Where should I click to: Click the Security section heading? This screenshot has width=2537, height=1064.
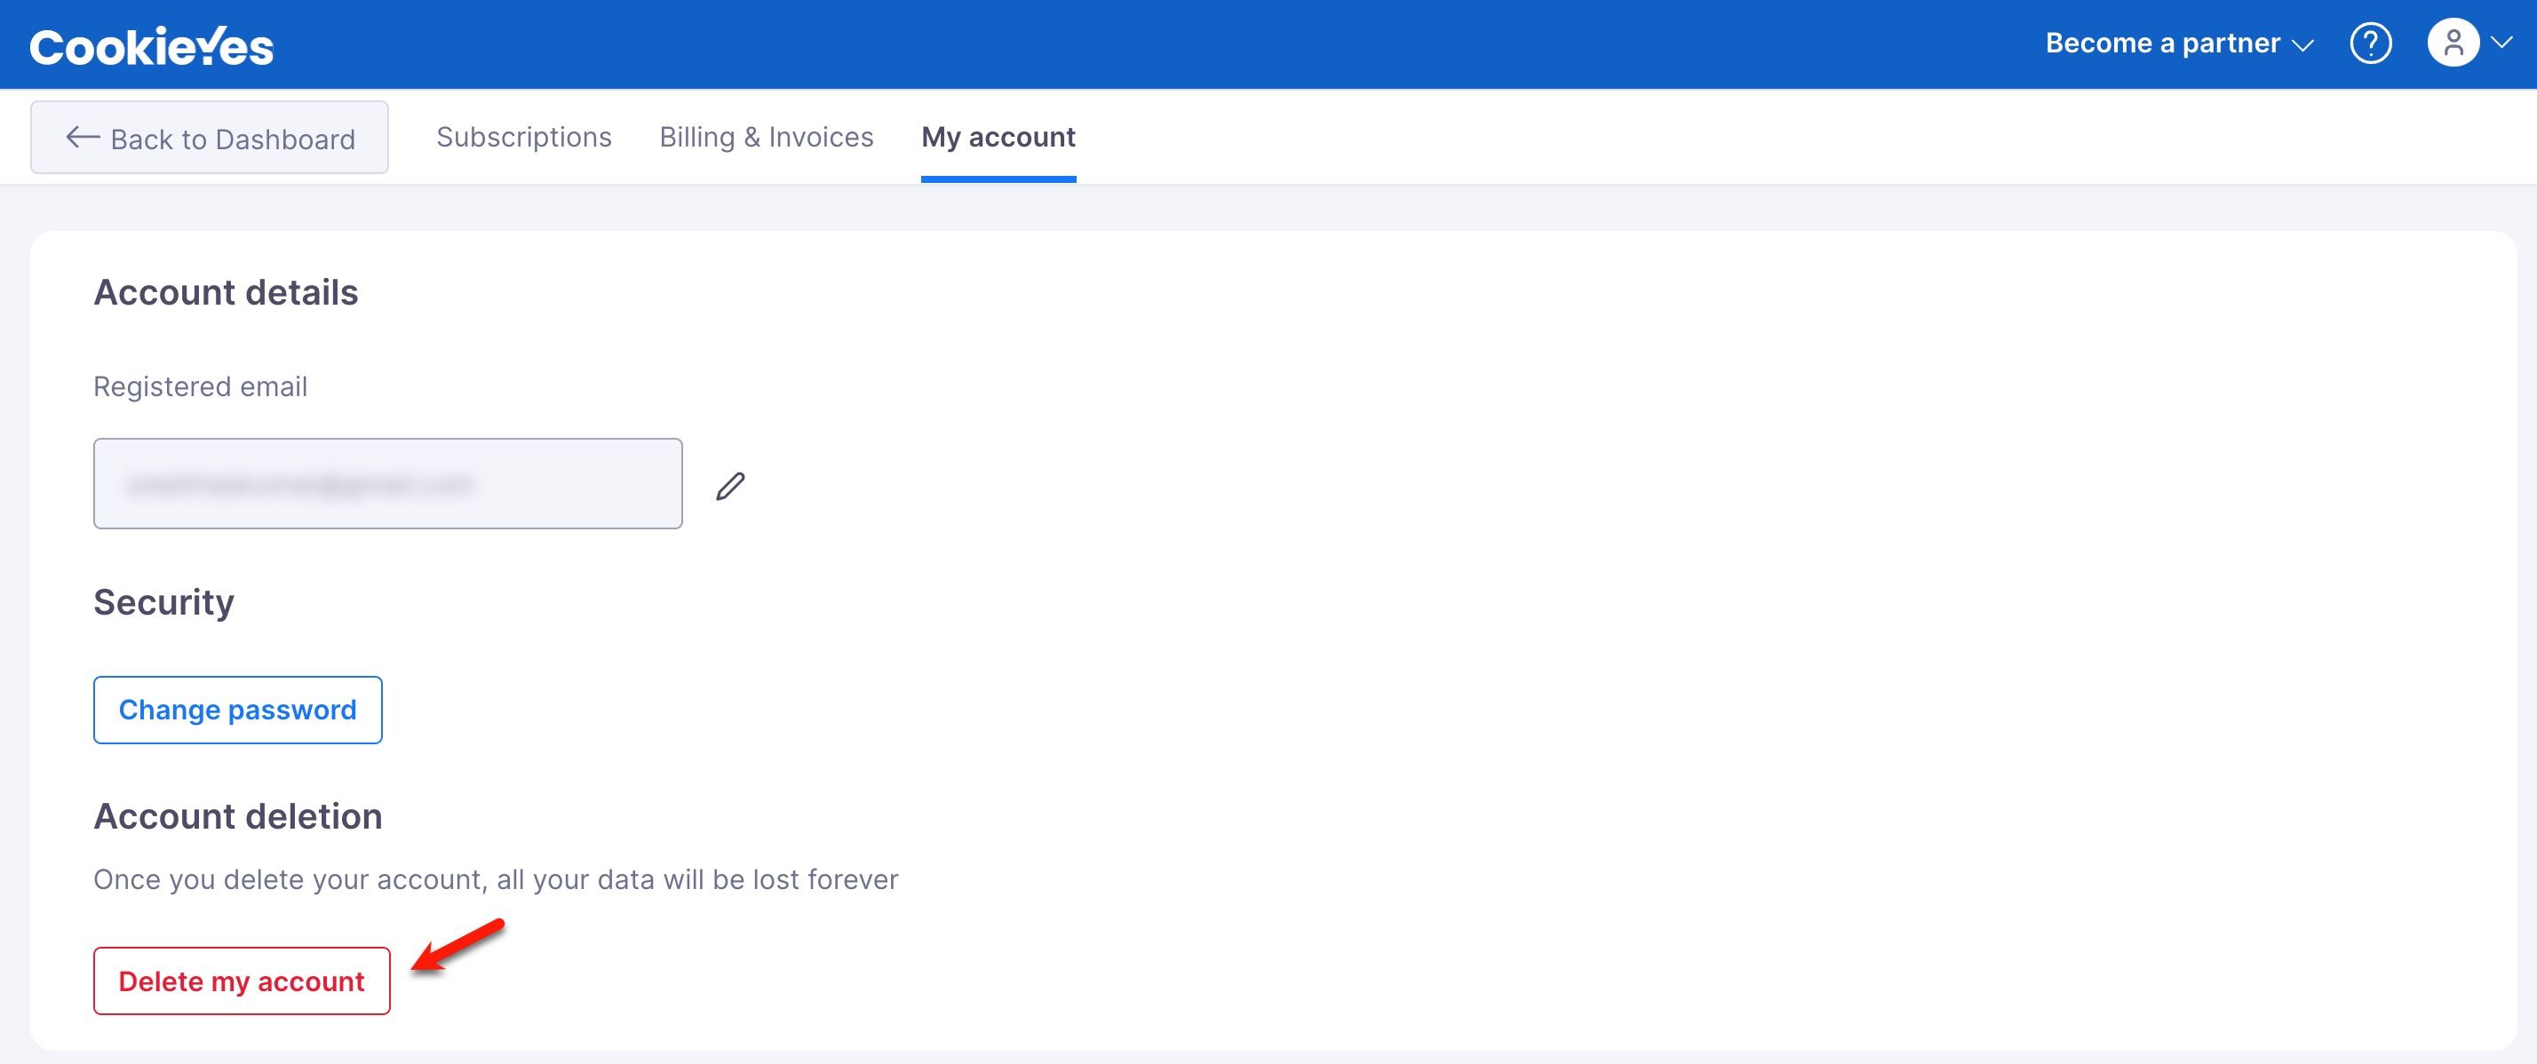tap(163, 602)
